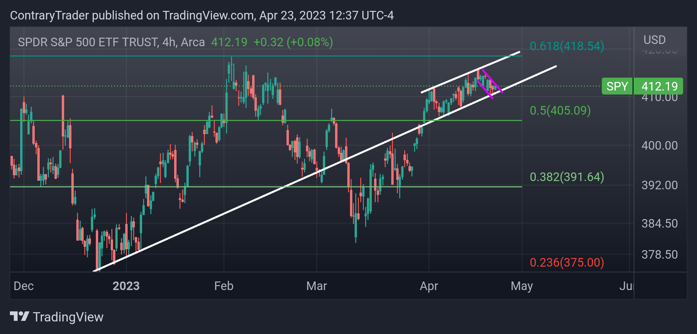
Task: Click the 0.618(418.54) Fibonacci label
Action: coord(567,46)
